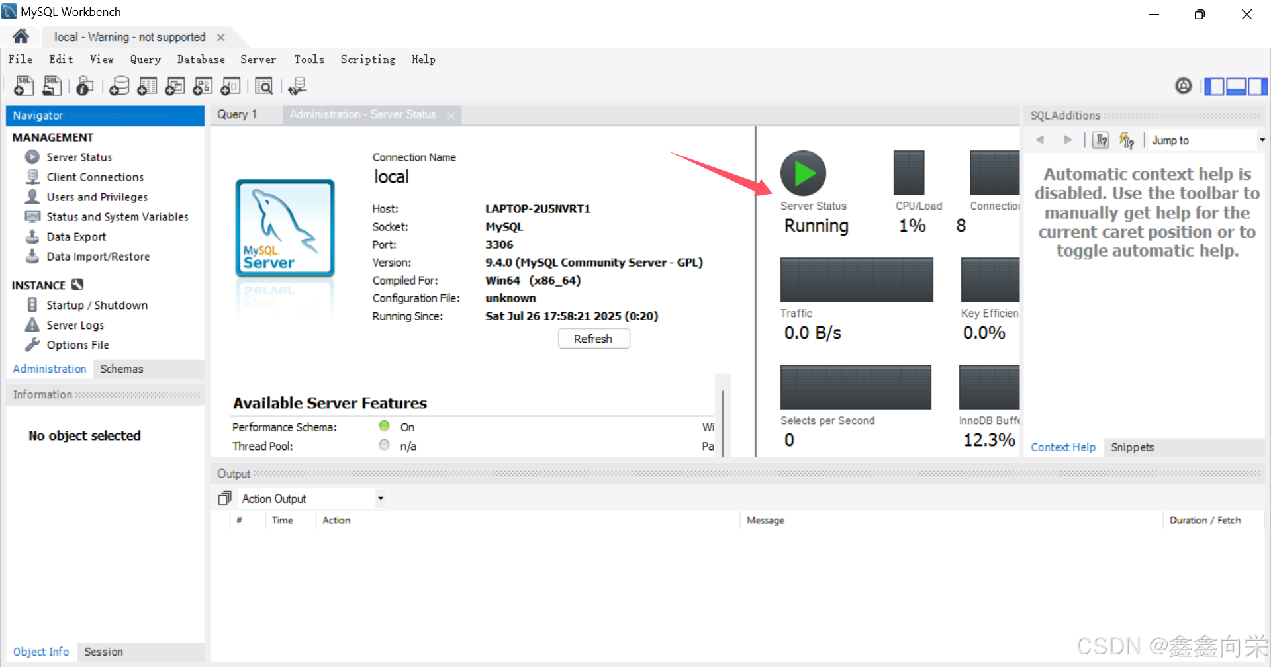1271x667 pixels.
Task: Switch to the Session tab
Action: (x=103, y=652)
